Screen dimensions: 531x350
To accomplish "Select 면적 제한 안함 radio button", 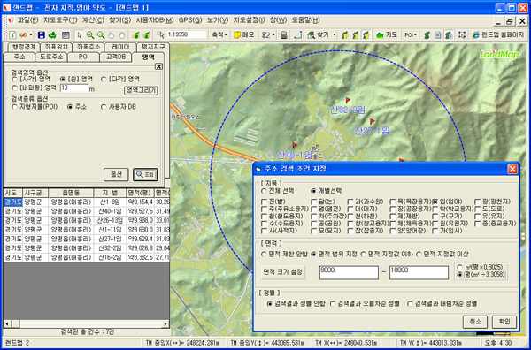I will click(264, 254).
